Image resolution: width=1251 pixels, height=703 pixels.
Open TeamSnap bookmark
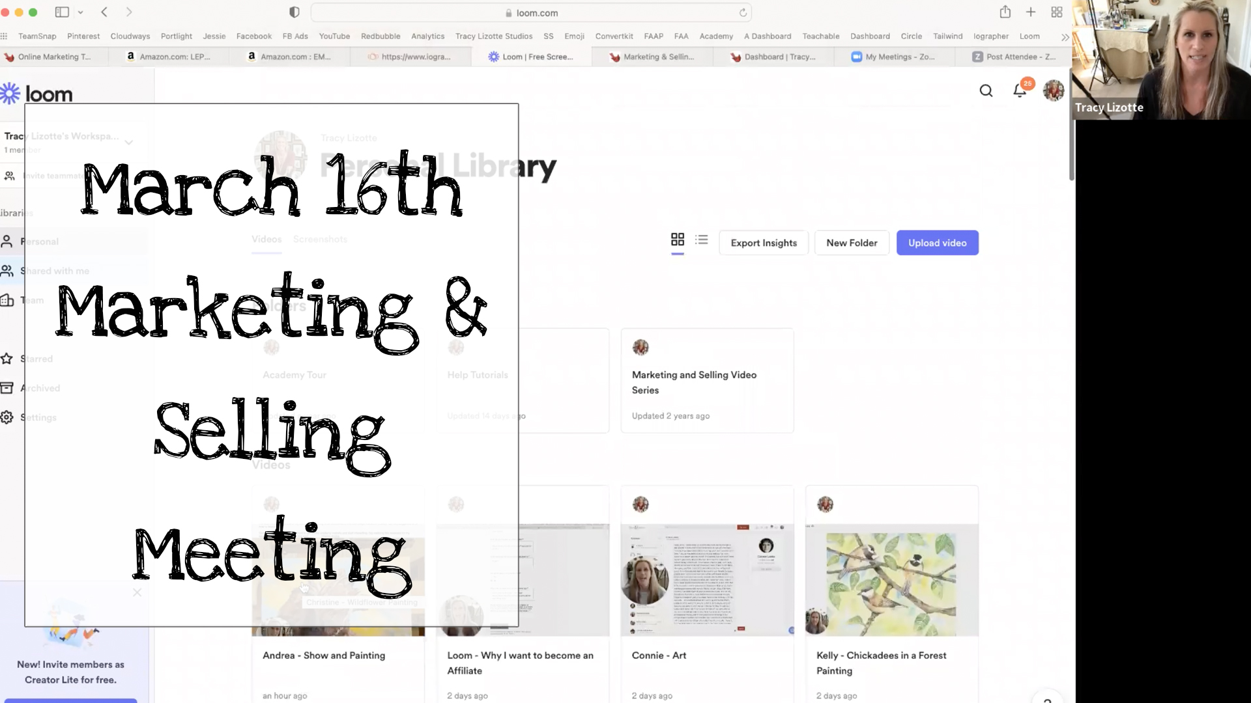(37, 36)
